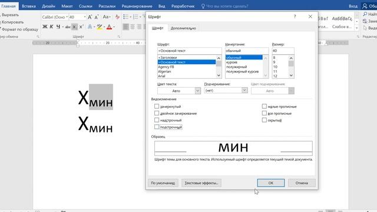Click strikethrough abc icon in ribbon

68,26
